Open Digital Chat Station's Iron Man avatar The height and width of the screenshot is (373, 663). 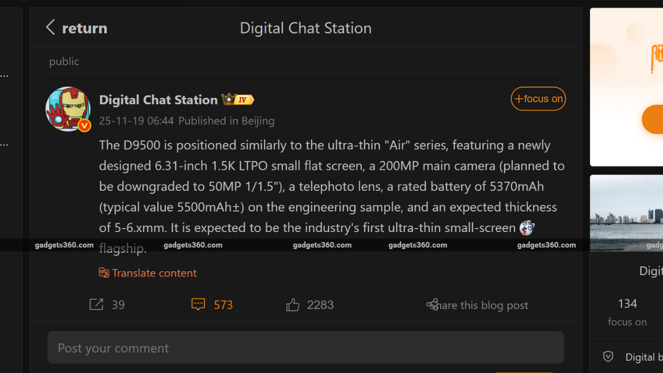tap(68, 109)
